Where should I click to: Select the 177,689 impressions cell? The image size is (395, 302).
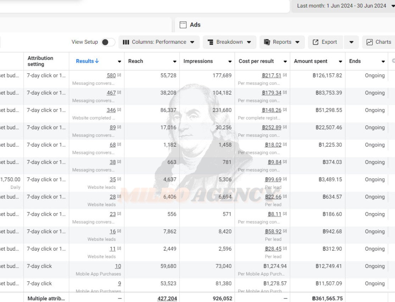(x=222, y=76)
